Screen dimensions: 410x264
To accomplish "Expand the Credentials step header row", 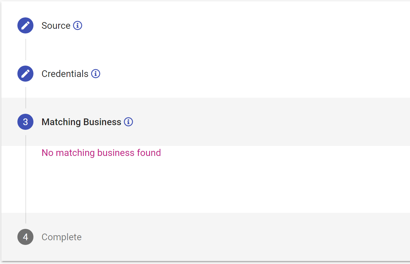I will coord(206,74).
